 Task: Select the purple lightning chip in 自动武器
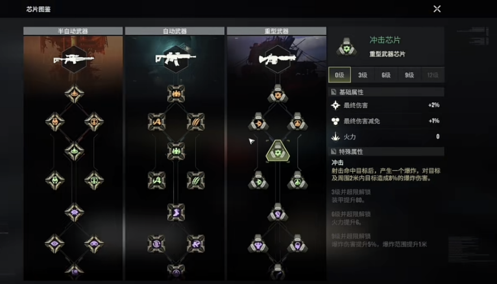coord(176,212)
